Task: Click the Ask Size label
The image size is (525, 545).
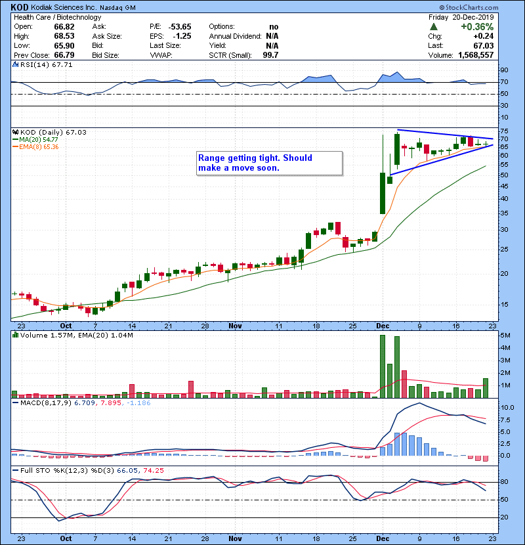Action: 107,36
